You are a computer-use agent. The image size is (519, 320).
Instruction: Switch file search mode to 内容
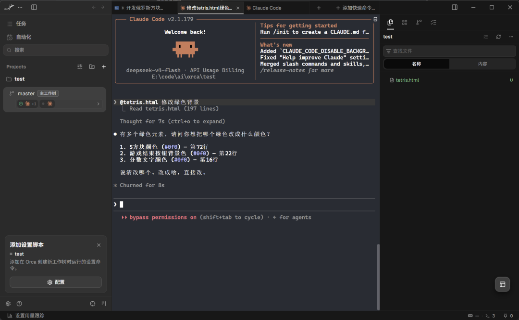(482, 64)
